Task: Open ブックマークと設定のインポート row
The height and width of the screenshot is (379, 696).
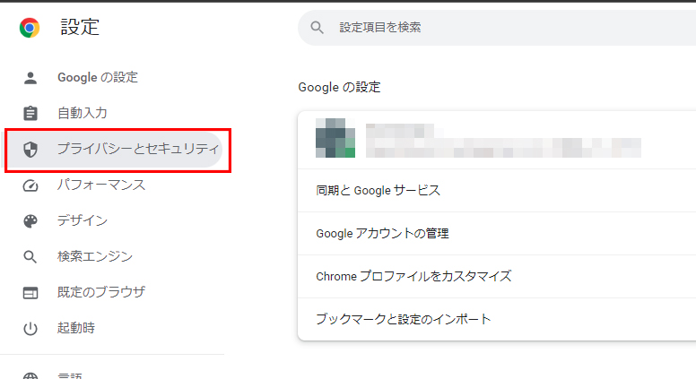Action: point(497,320)
